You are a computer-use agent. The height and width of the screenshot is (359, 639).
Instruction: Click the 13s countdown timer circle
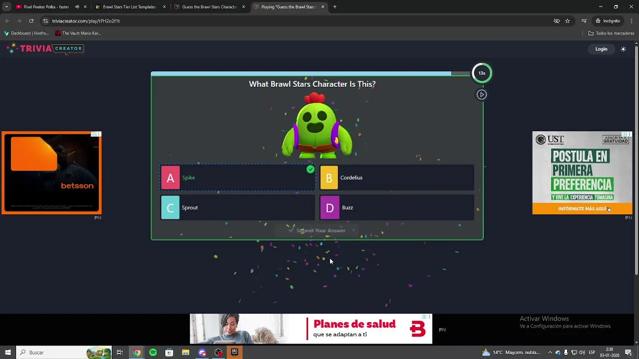point(482,73)
